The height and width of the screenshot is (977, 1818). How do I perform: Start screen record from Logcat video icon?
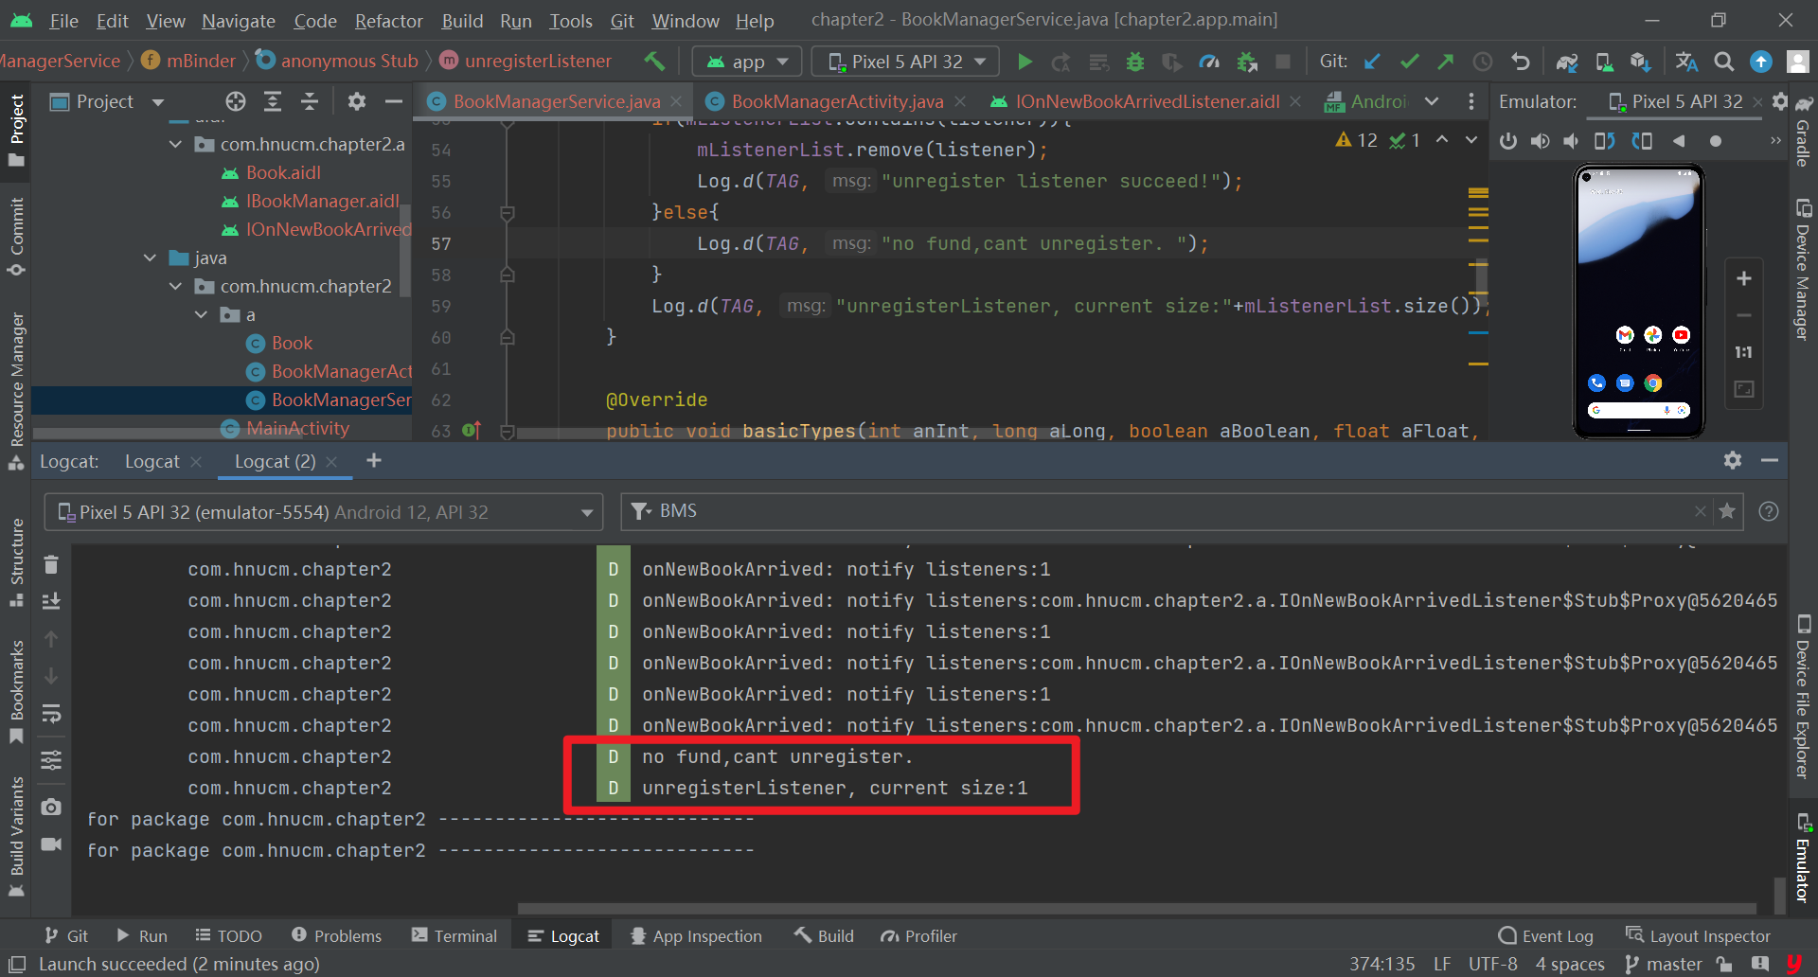[51, 844]
